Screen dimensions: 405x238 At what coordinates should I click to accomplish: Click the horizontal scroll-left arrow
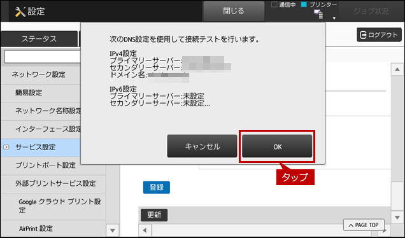click(x=145, y=230)
